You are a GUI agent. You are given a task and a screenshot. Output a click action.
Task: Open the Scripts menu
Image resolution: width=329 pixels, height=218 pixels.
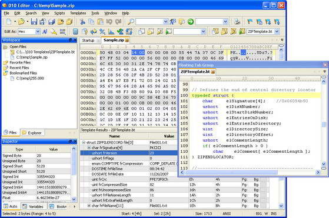point(59,13)
